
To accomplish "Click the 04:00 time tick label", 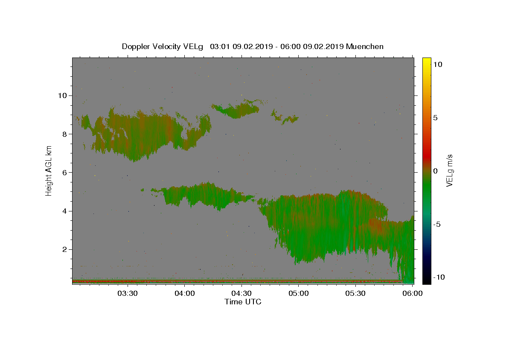I will 185,293.
